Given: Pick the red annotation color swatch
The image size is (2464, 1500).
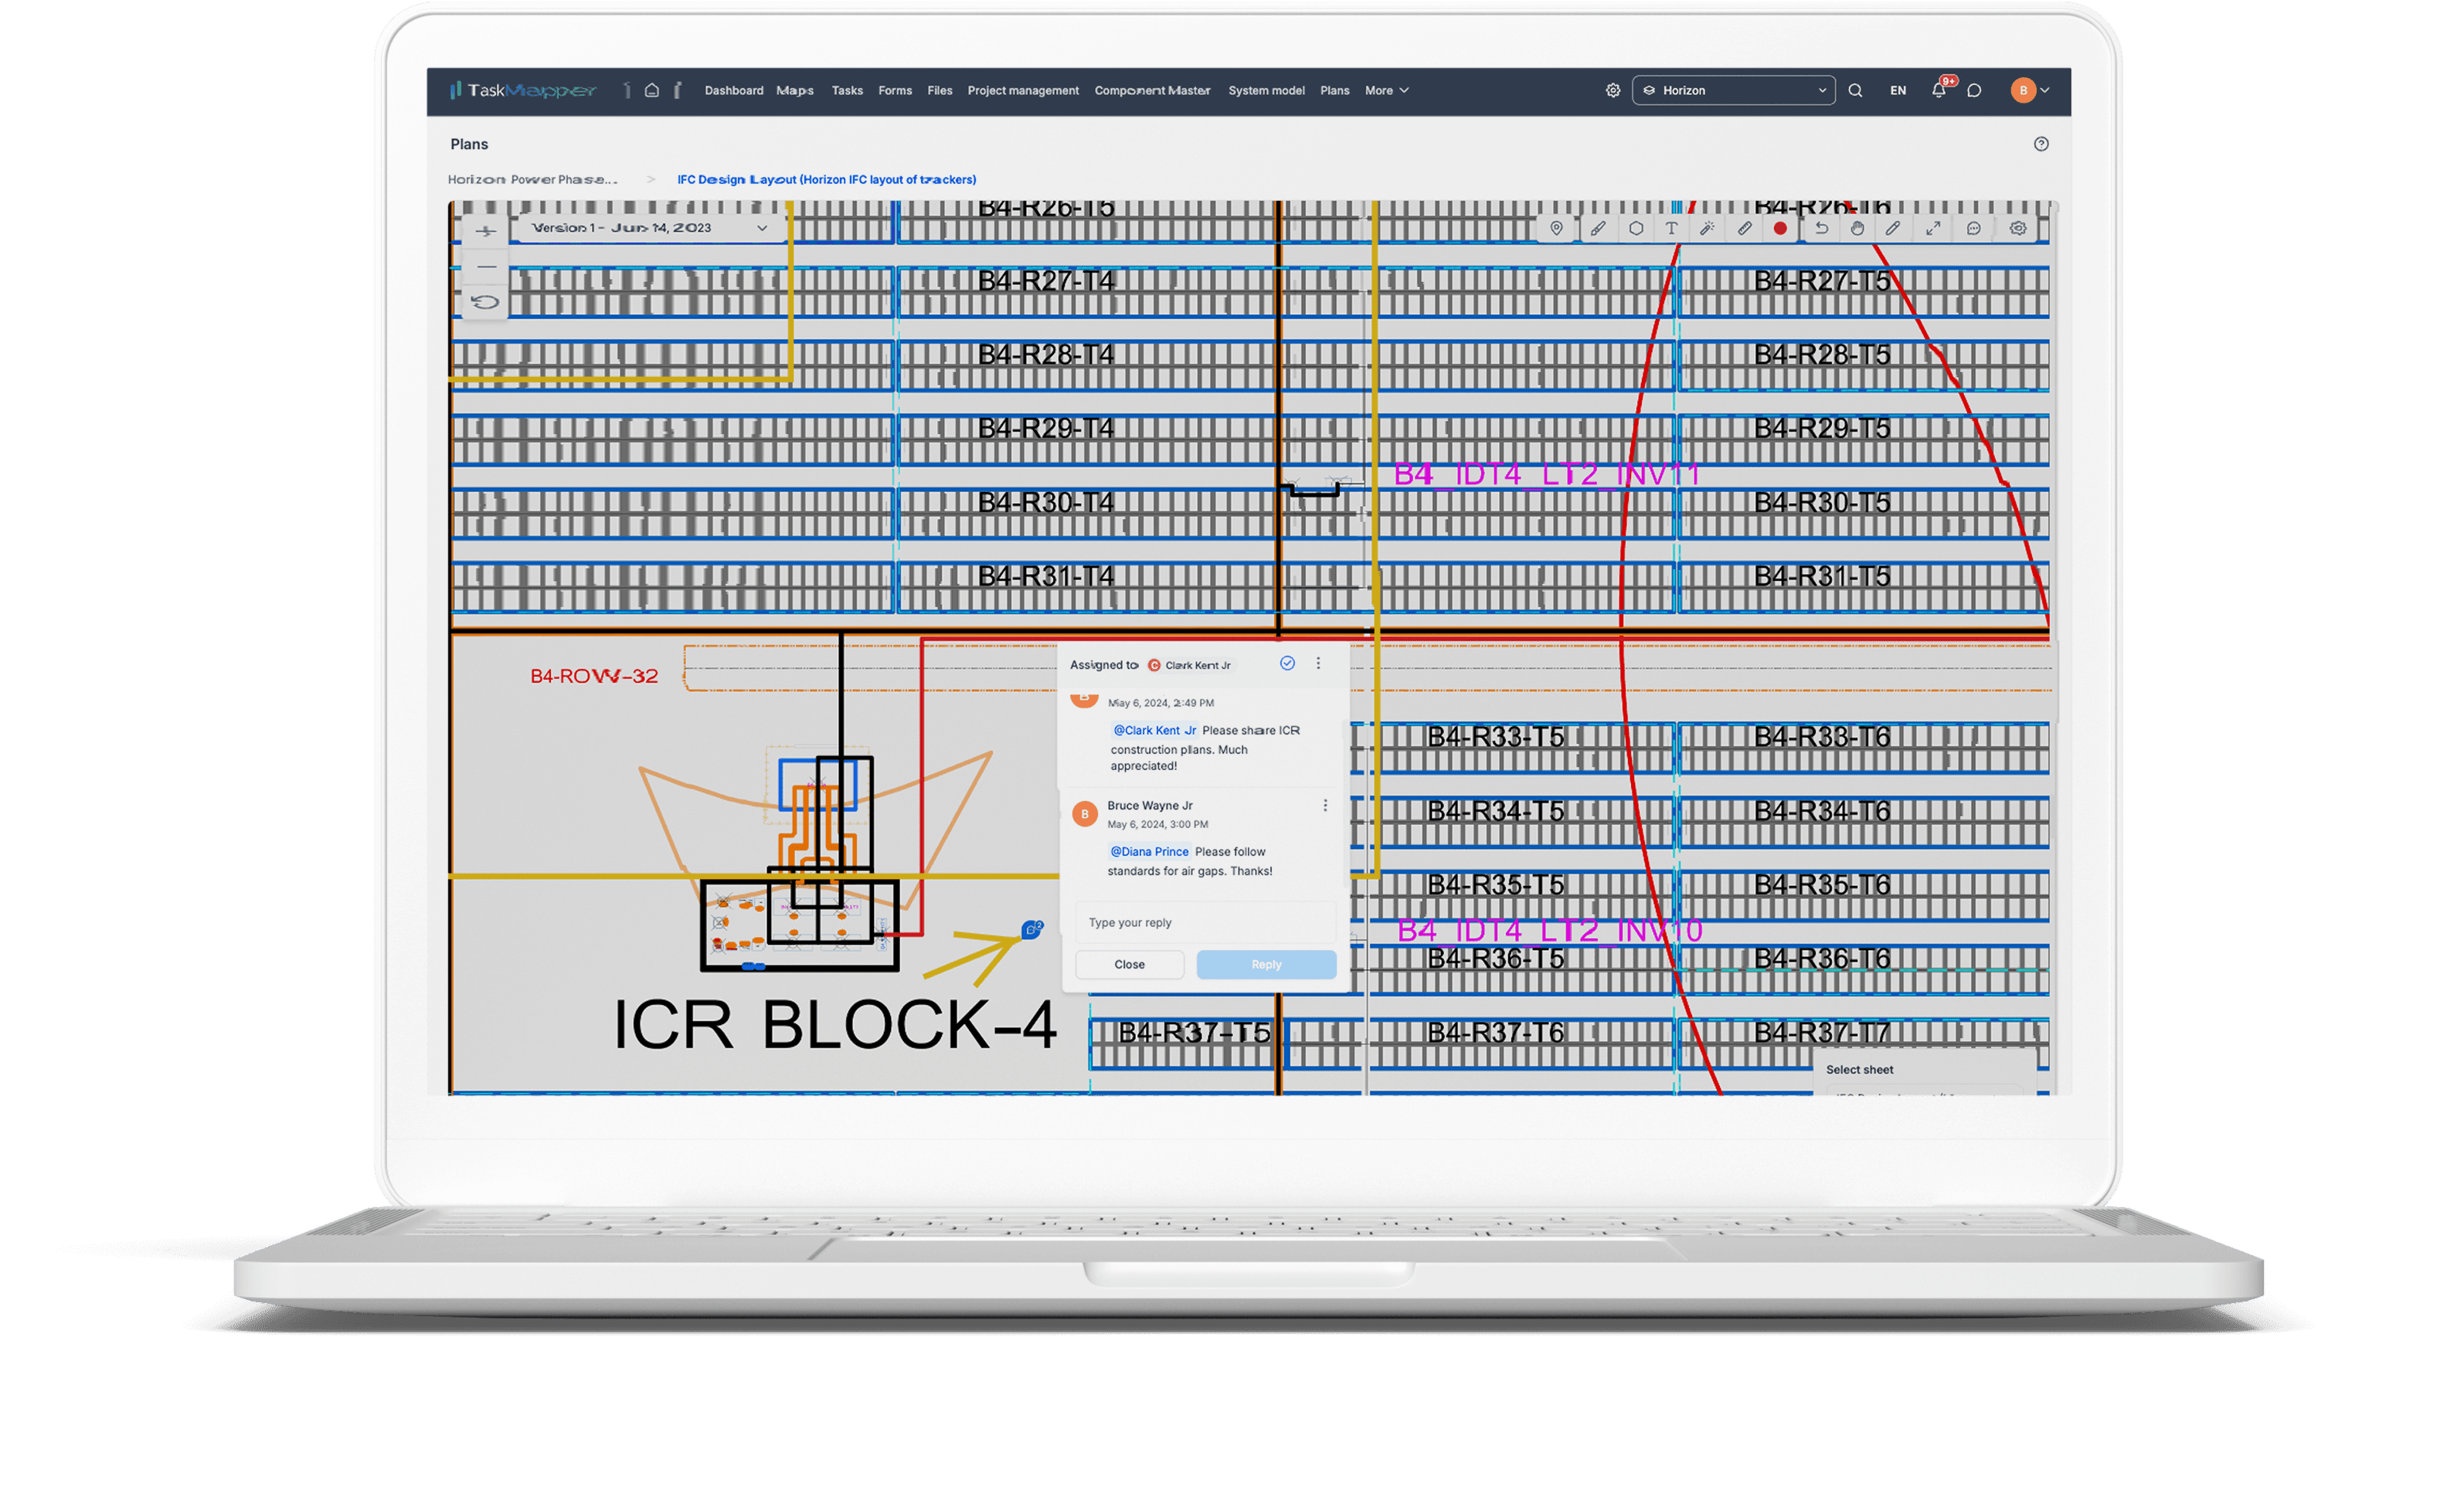Looking at the screenshot, I should [1780, 229].
